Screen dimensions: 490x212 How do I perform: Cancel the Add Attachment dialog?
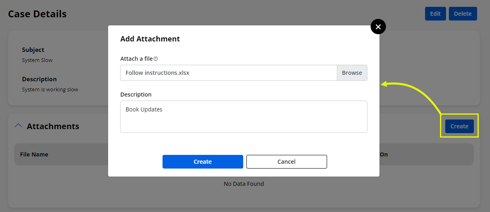[286, 162]
